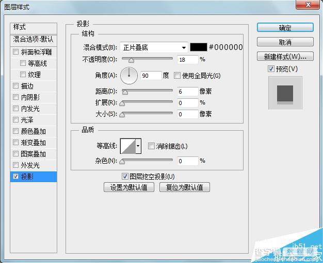
Task: Click the black shadow color swatch
Action: [198, 47]
